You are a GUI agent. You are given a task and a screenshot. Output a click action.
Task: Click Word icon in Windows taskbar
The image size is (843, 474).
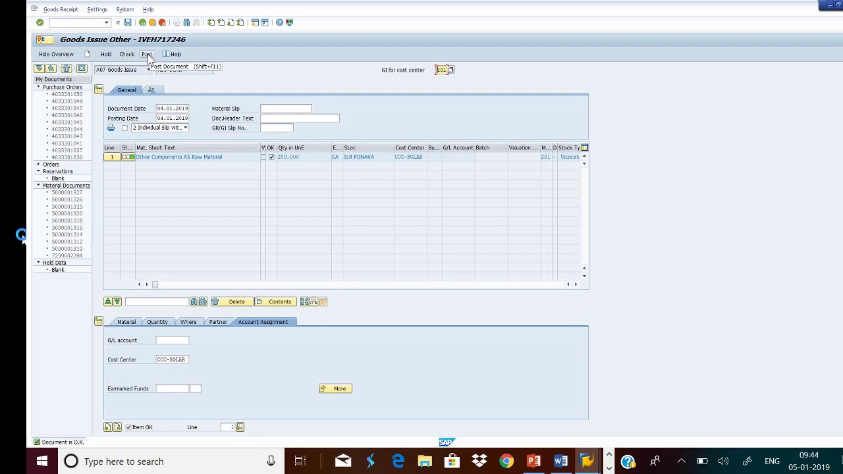click(560, 461)
